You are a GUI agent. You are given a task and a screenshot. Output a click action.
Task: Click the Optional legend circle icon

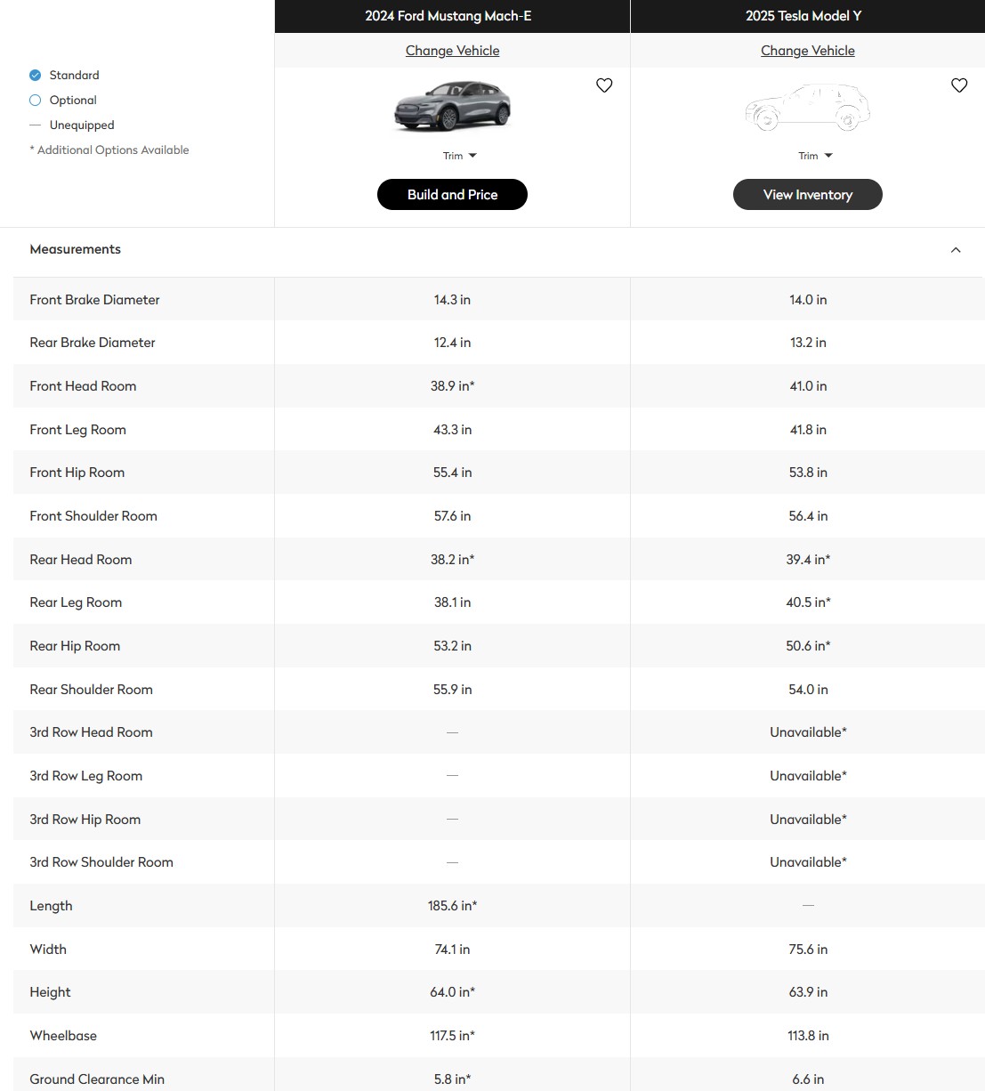[36, 101]
